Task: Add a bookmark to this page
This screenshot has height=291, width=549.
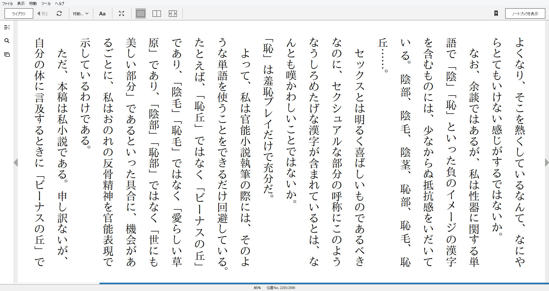Action: coord(496,13)
